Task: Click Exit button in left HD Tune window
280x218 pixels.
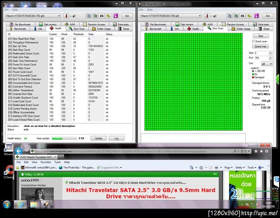Action: point(127,16)
